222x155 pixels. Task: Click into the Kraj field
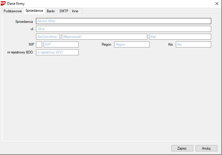coord(180,37)
